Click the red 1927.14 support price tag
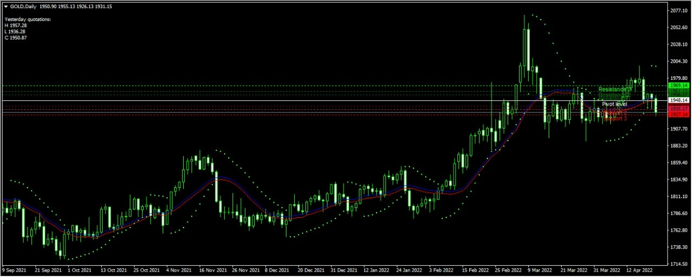 coord(678,114)
